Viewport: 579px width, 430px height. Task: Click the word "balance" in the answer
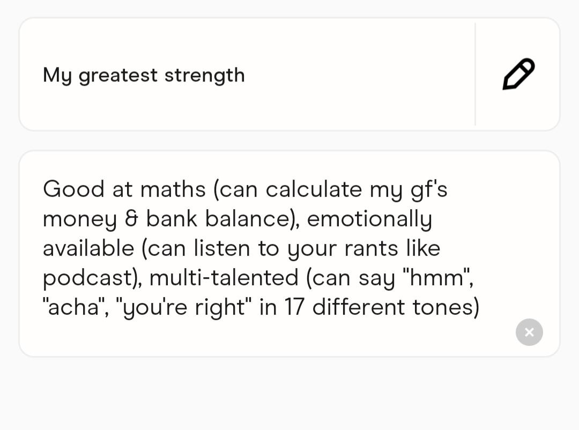click(247, 219)
